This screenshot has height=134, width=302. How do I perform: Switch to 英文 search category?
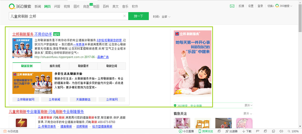(116, 7)
